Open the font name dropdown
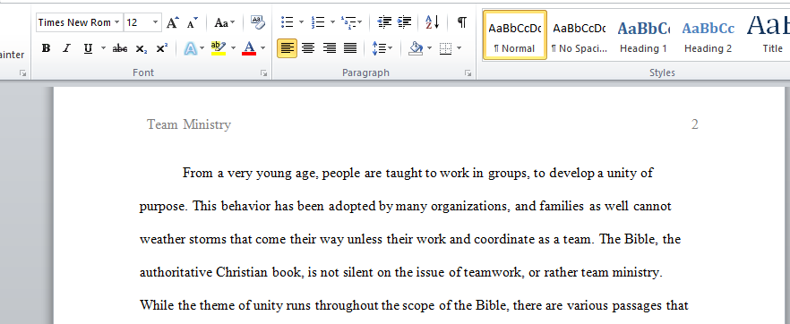790x324 pixels. coord(116,22)
